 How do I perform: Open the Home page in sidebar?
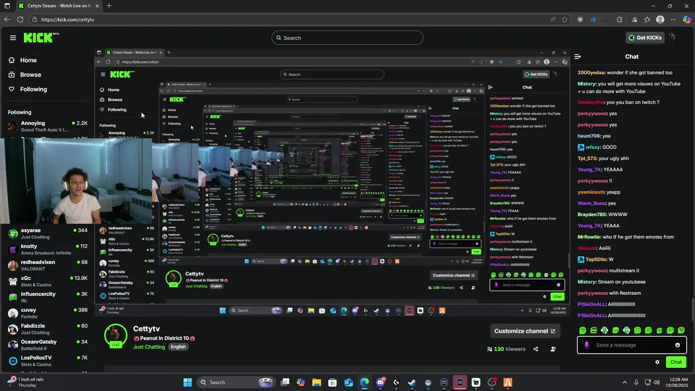23,60
